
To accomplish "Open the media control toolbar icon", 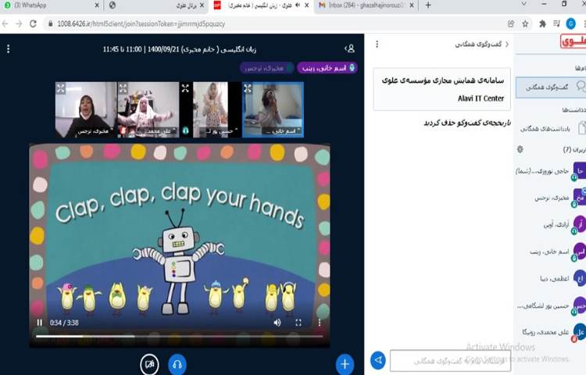I will click(x=556, y=24).
